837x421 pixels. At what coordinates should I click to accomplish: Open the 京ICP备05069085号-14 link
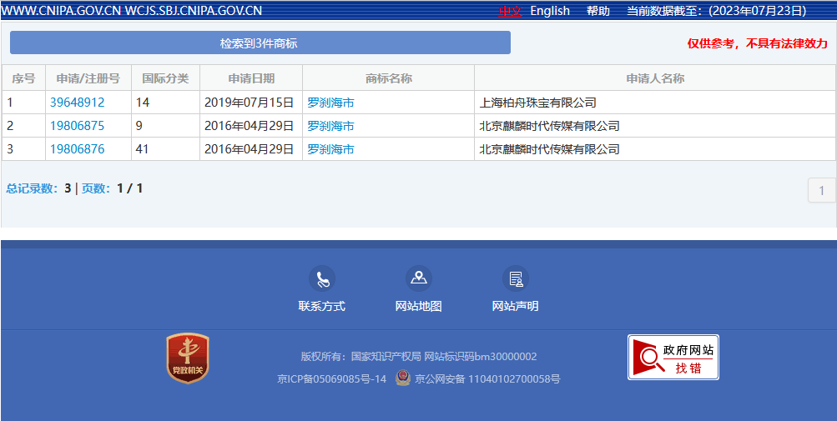click(x=331, y=378)
